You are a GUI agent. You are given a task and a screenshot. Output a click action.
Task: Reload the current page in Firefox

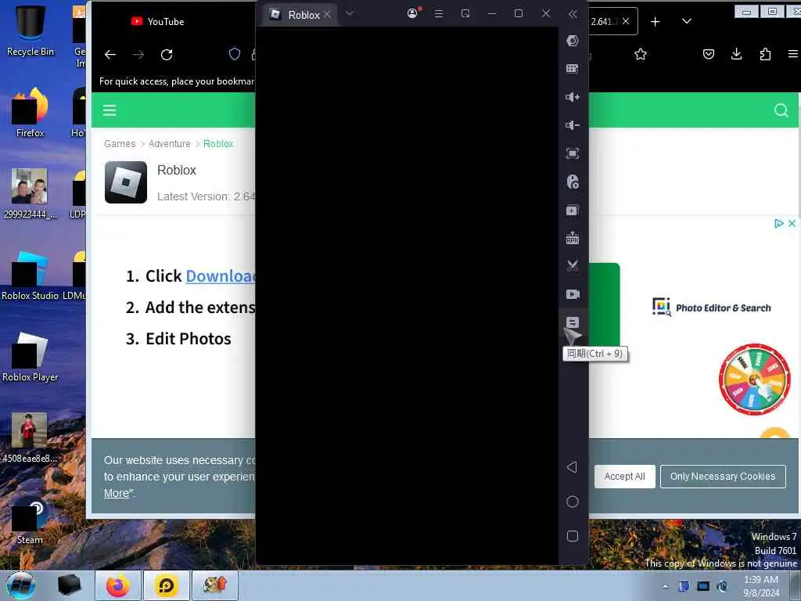pyautogui.click(x=167, y=55)
